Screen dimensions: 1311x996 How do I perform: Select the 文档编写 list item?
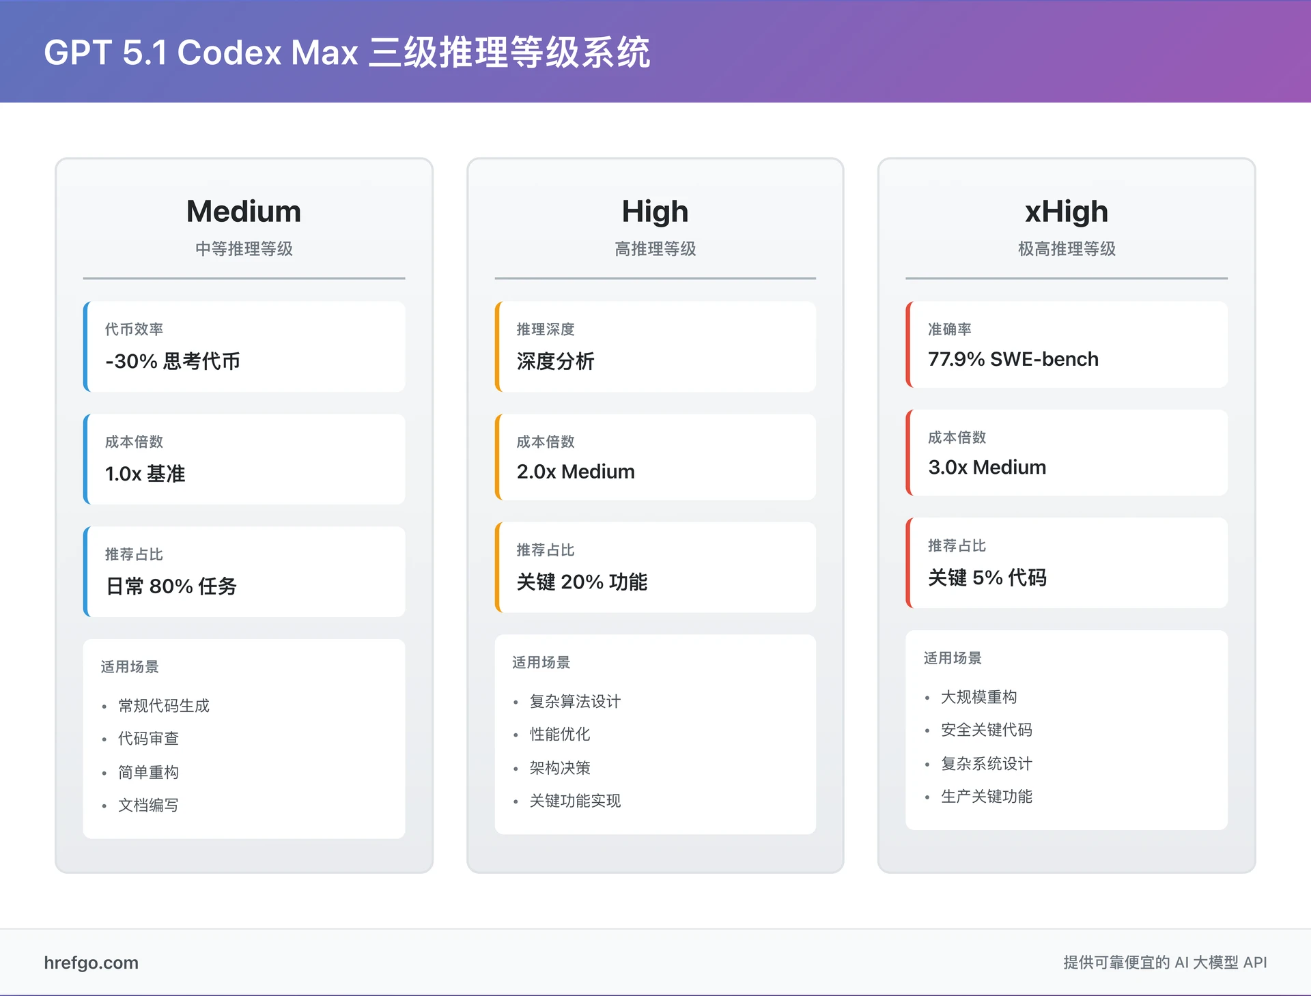[x=148, y=805]
